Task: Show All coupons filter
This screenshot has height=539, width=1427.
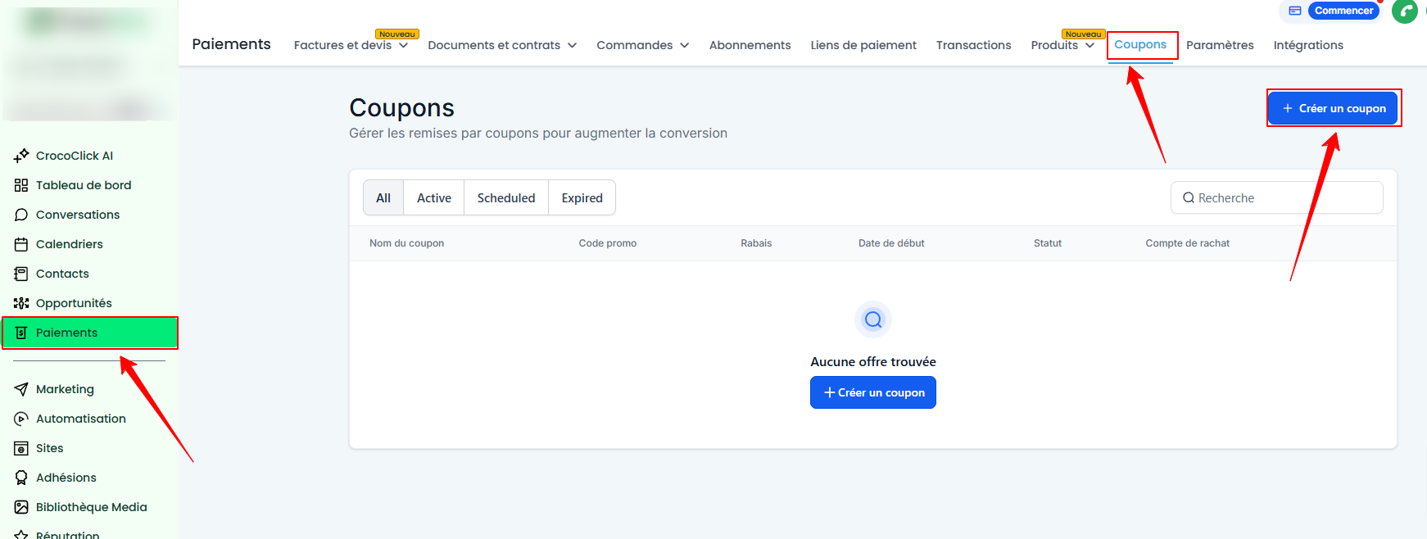Action: 383,198
